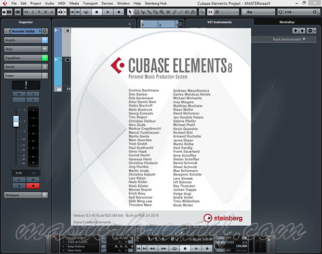322x254 pixels.
Task: Expand the Notepad section in Inspector
Action: pyautogui.click(x=22, y=195)
